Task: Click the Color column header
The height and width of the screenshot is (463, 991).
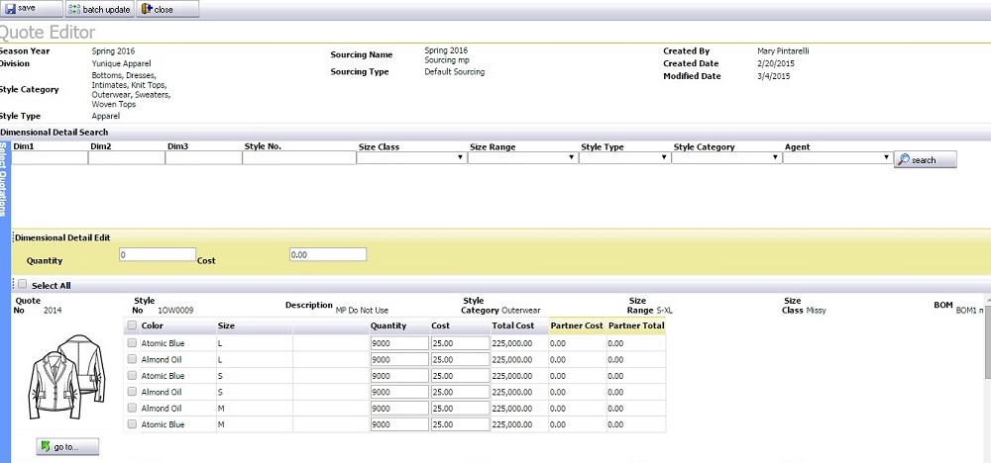Action: click(151, 325)
